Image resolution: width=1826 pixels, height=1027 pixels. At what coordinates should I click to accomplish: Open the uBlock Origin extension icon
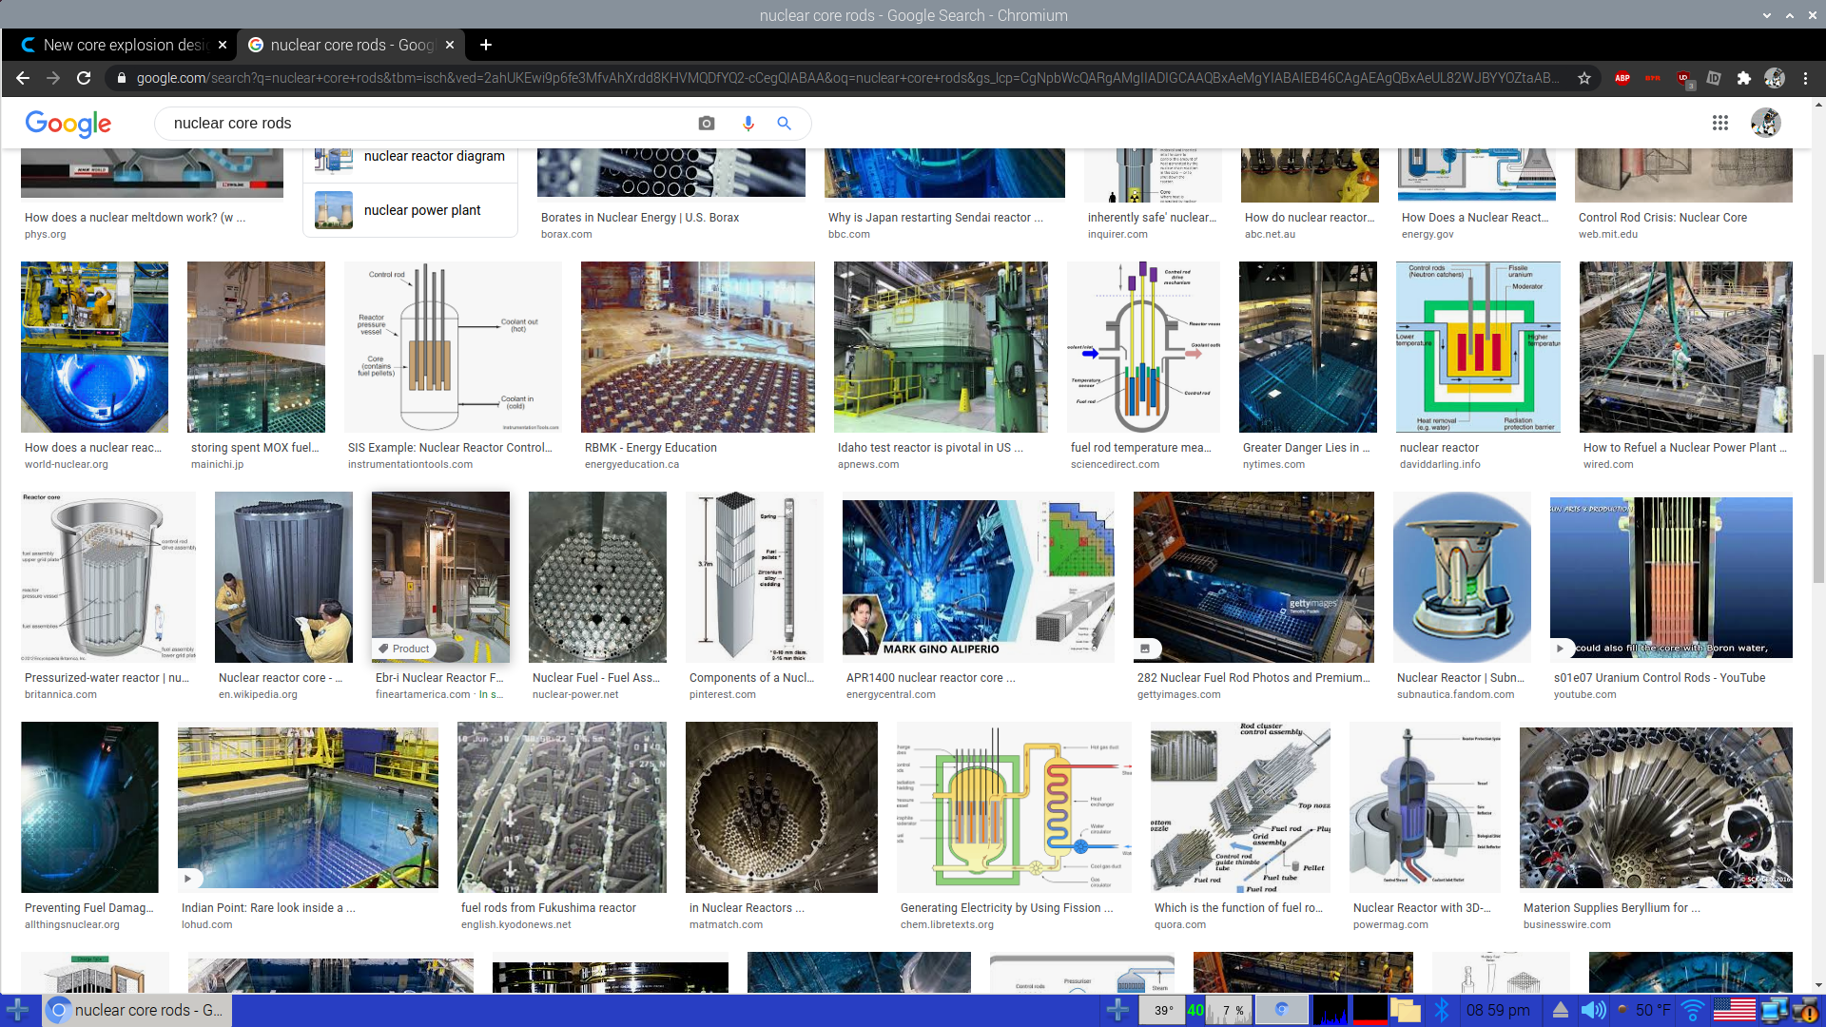[x=1683, y=78]
